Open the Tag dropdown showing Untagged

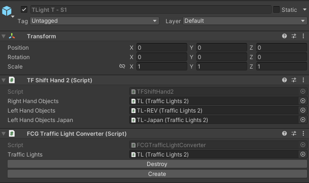[x=95, y=21]
